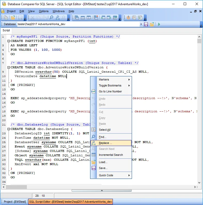Click the purple Save script icon

[x=146, y=24]
